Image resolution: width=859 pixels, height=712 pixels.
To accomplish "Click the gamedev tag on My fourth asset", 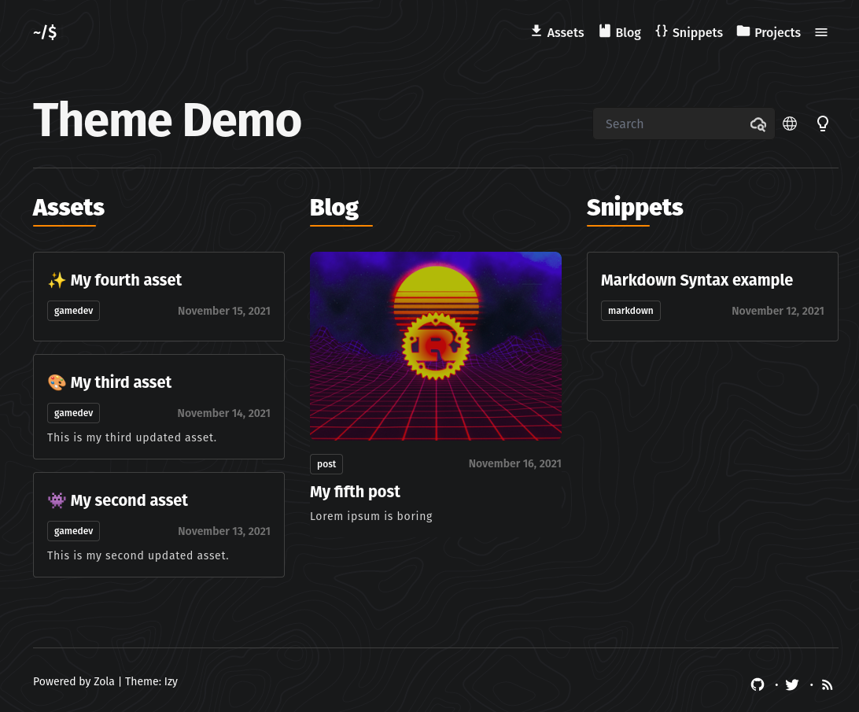I will tap(73, 311).
